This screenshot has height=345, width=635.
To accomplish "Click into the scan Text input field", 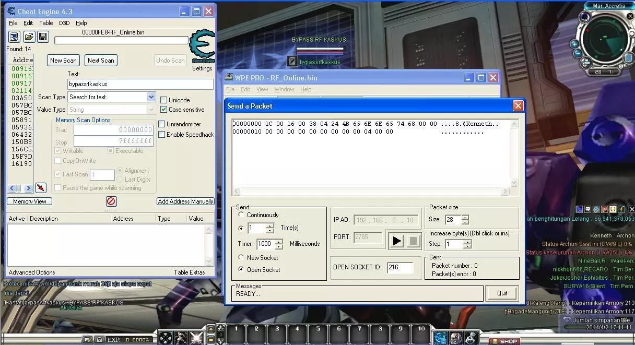I will [140, 84].
